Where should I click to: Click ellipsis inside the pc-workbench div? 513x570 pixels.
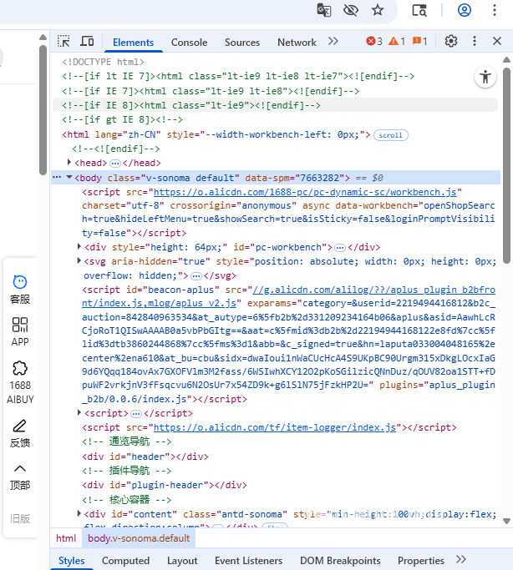pyautogui.click(x=340, y=248)
